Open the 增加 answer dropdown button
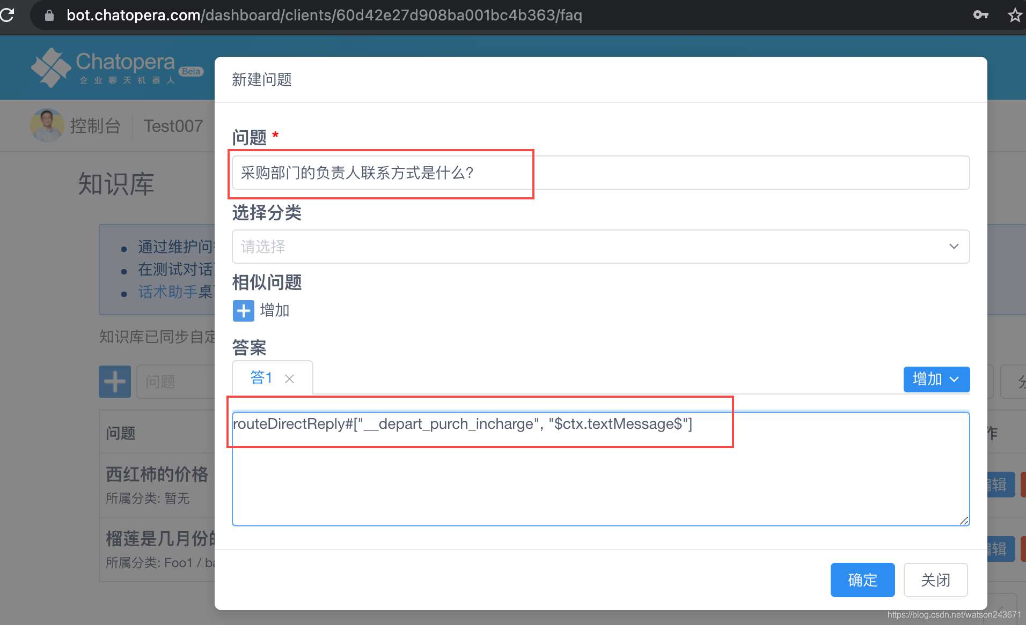Screen dimensions: 1026x625 [x=936, y=380]
